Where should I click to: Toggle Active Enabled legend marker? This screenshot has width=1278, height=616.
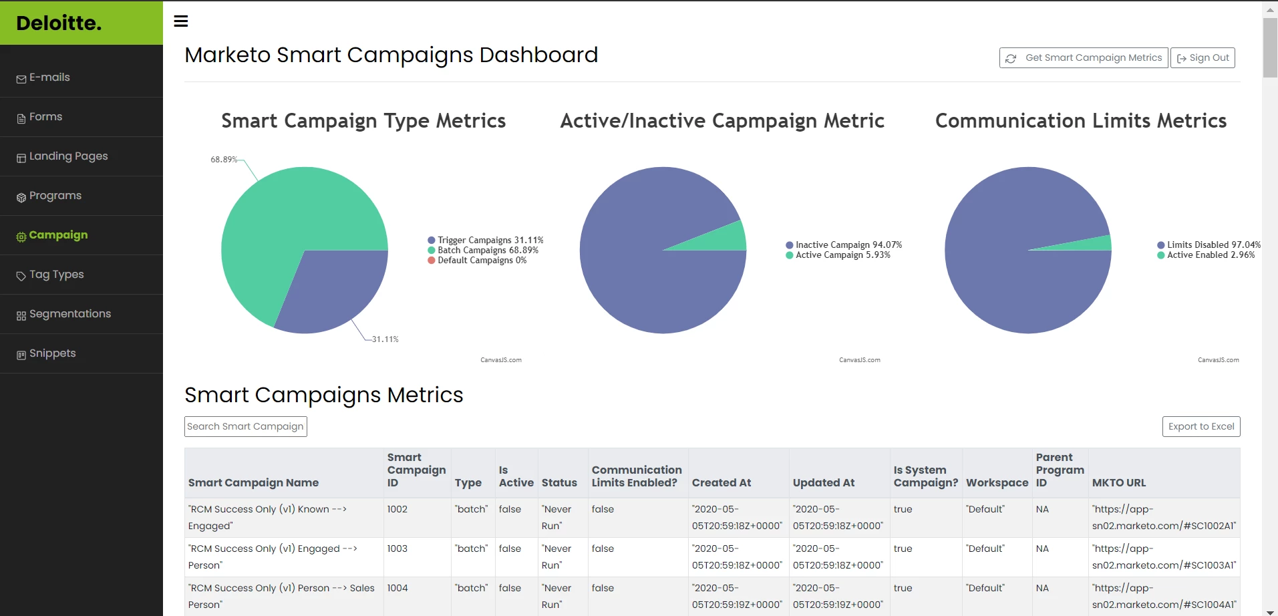(x=1161, y=255)
